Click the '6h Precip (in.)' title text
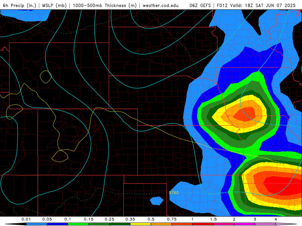 click(20, 5)
